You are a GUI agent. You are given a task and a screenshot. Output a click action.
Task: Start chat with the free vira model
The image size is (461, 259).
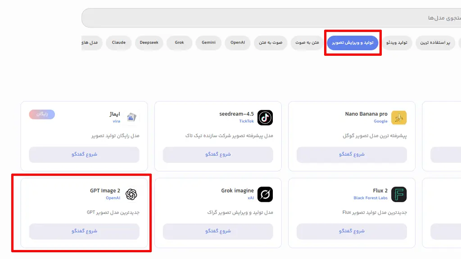pos(84,155)
